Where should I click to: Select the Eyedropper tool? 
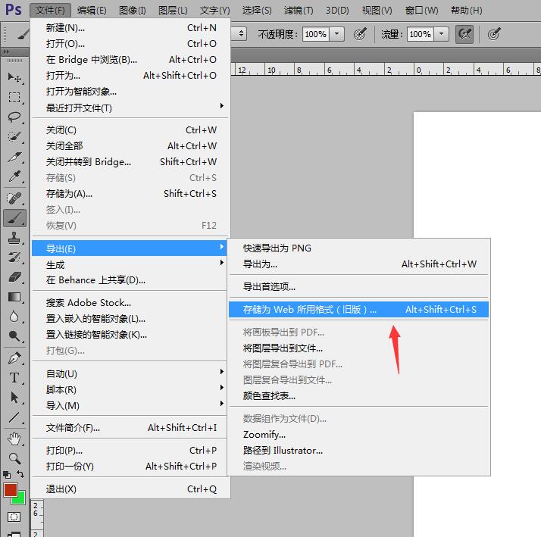[14, 176]
